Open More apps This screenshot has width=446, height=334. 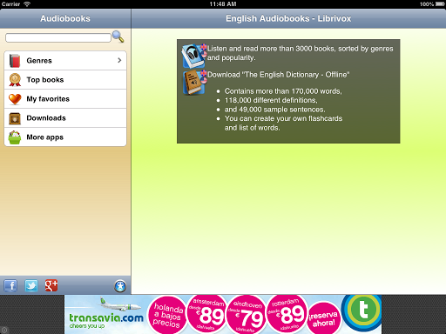[x=65, y=137]
